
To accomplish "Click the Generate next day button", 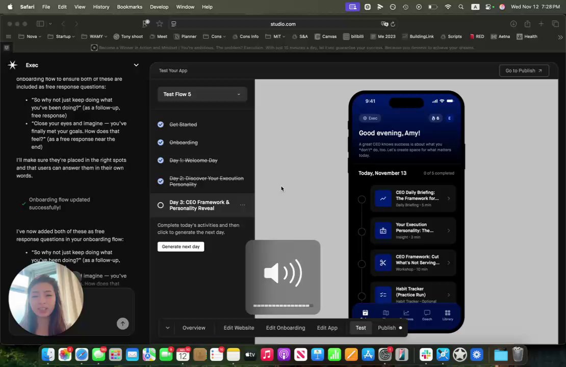I will click(181, 247).
